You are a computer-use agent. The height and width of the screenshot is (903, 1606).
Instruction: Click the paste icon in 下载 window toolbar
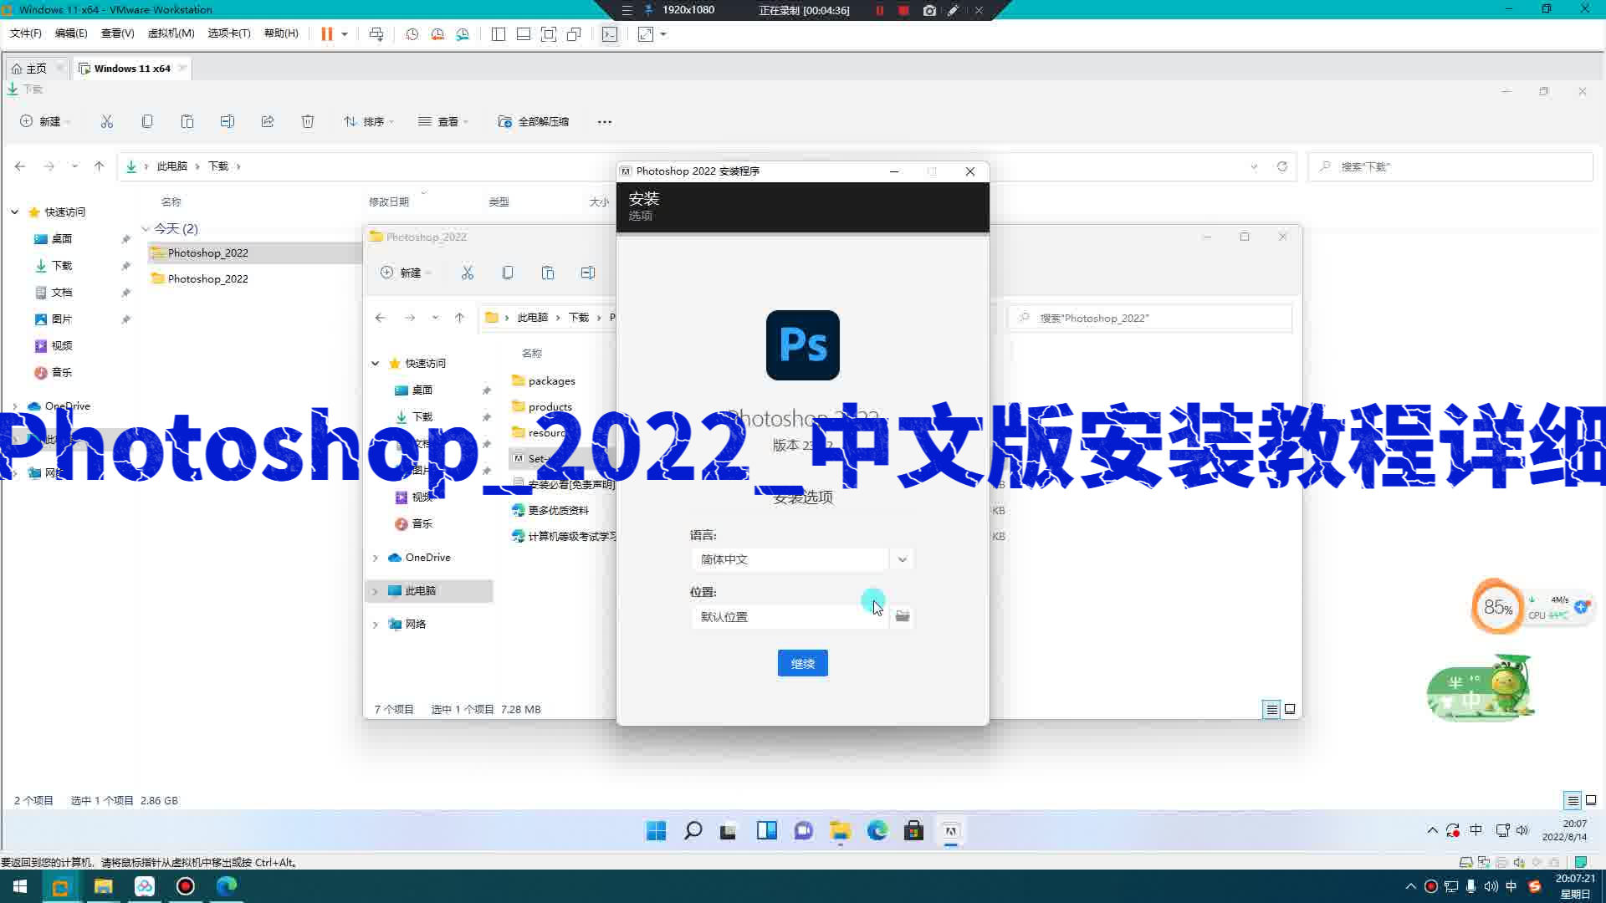click(187, 121)
